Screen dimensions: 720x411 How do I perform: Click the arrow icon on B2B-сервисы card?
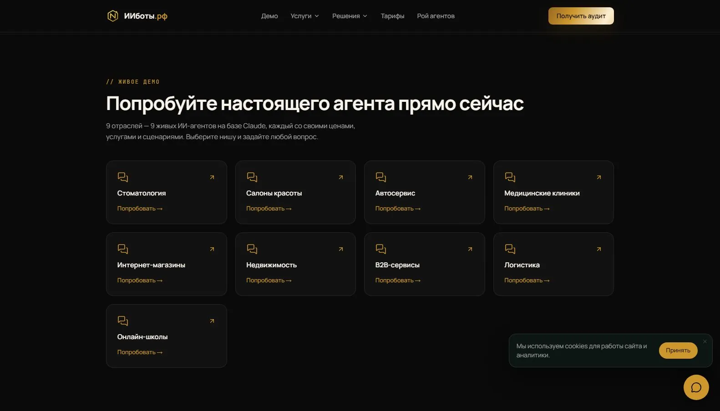click(470, 249)
